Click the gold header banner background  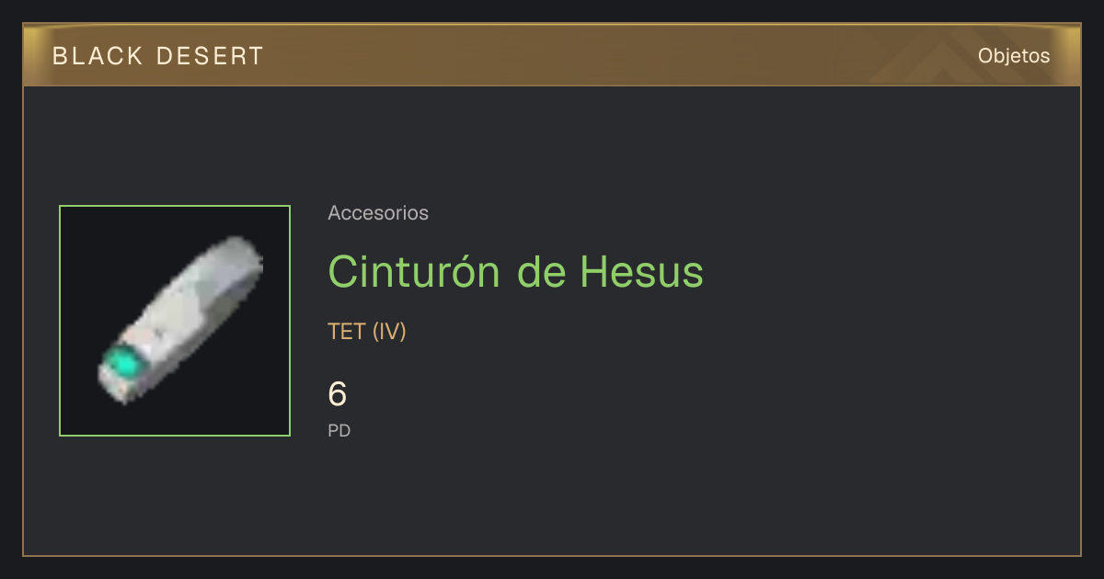tap(552, 55)
